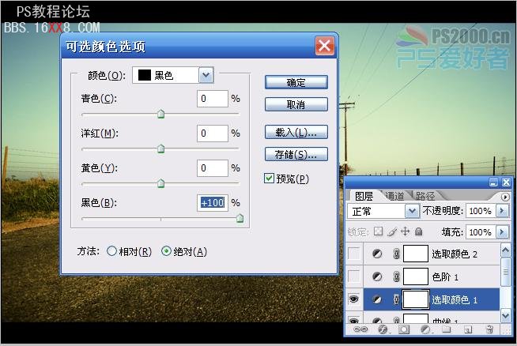Click the layer list scrollbar thumb

tap(505, 273)
